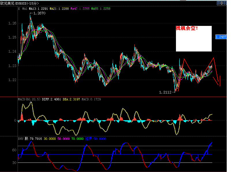Click the magenta 50.0000 level label
Image resolution: width=242 pixels, height=172 pixels.
[x=63, y=139]
